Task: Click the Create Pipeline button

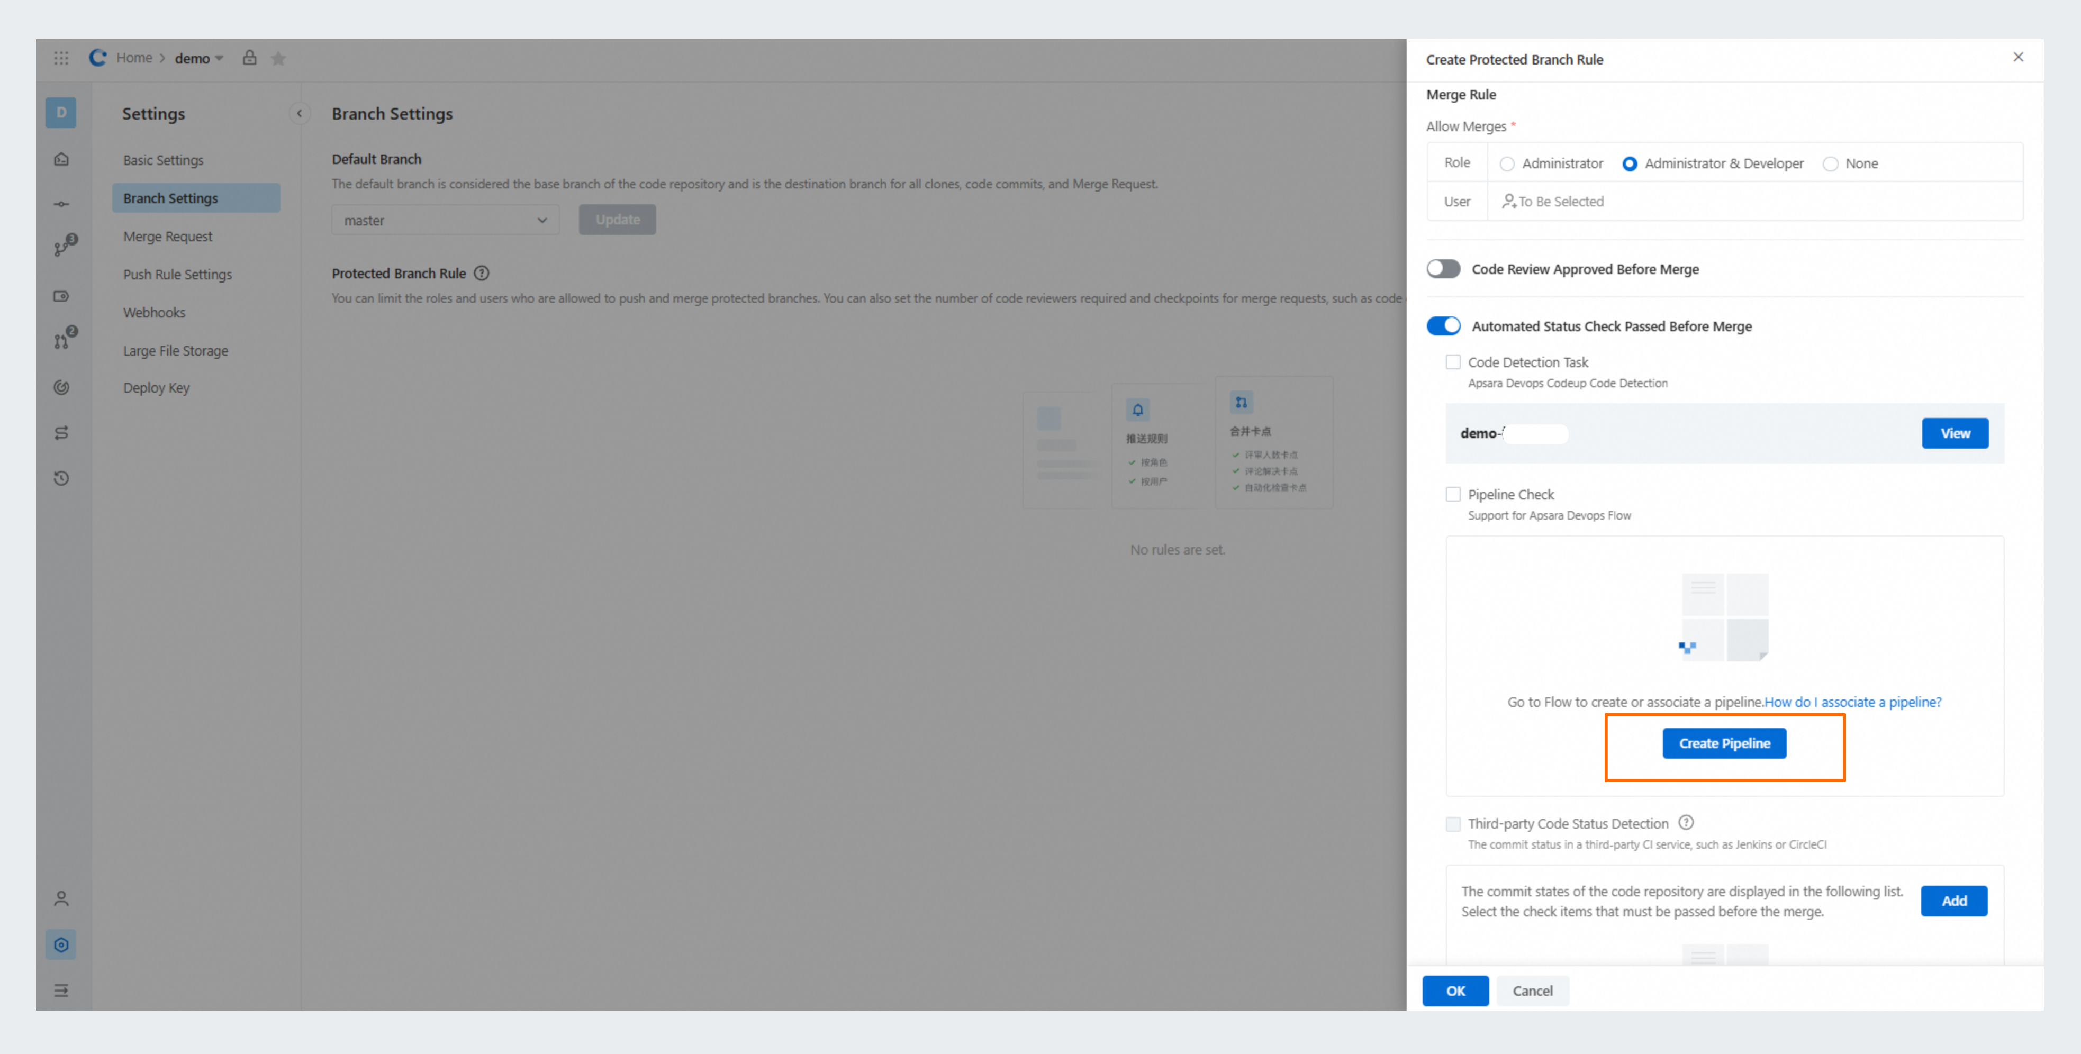Action: 1725,743
